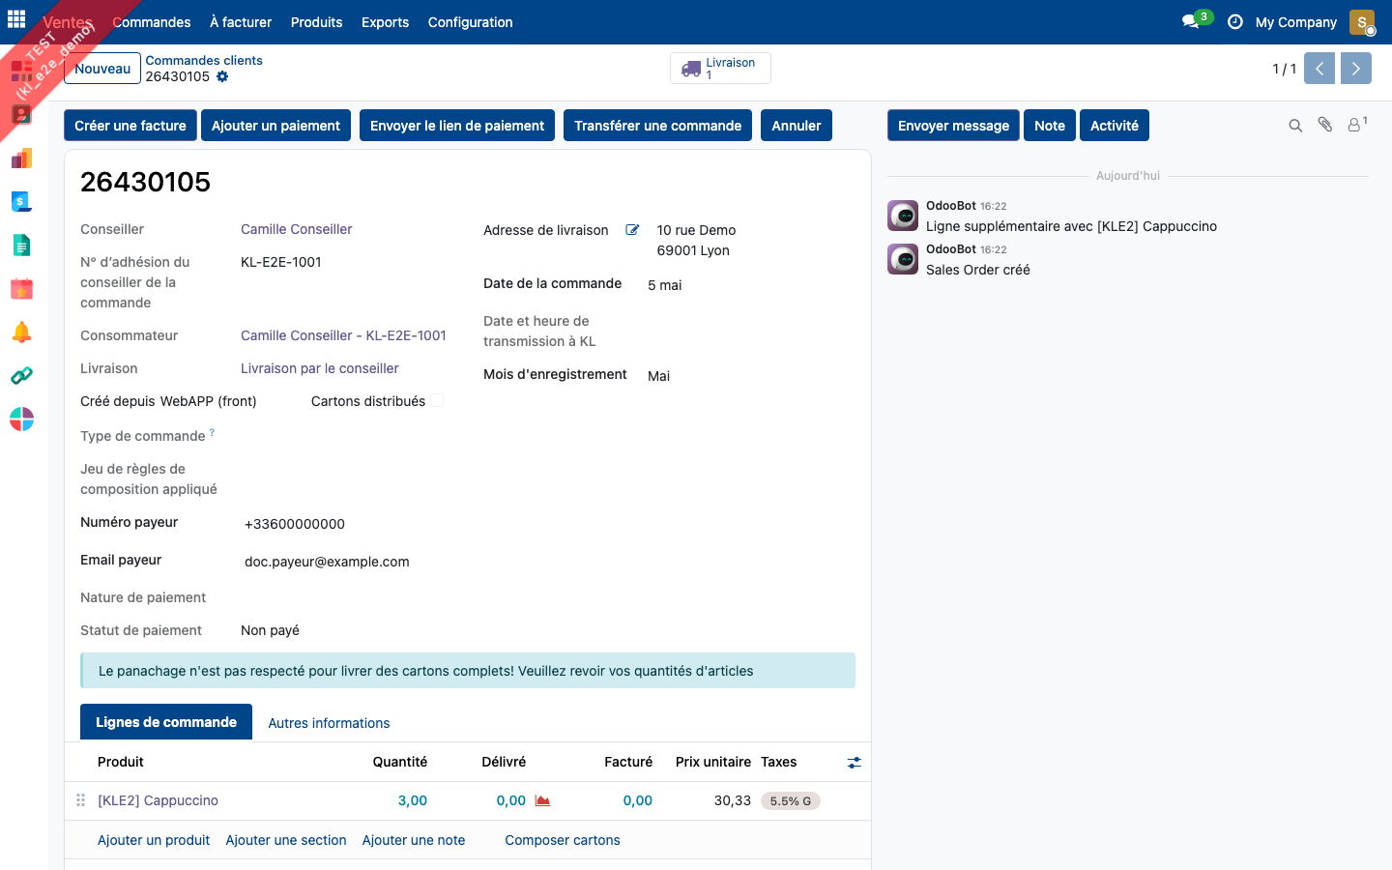Open the À facturer menu
Image resolution: width=1392 pixels, height=870 pixels.
click(241, 22)
